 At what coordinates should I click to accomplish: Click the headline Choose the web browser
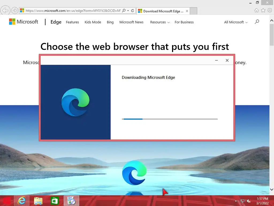tap(135, 47)
